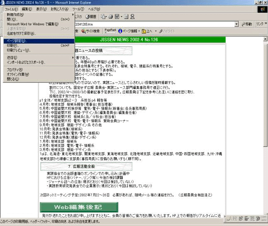Image resolution: width=268 pixels, height=226 pixels.
Task: Click the Google PageRank indicator
Action: [x=110, y=31]
